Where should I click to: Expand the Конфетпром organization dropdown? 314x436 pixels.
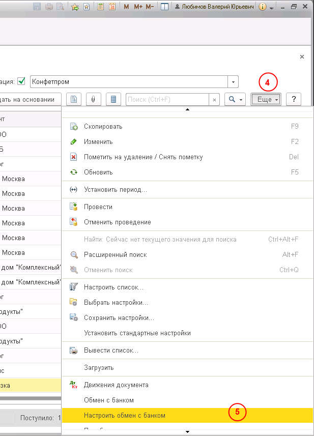[x=233, y=81]
